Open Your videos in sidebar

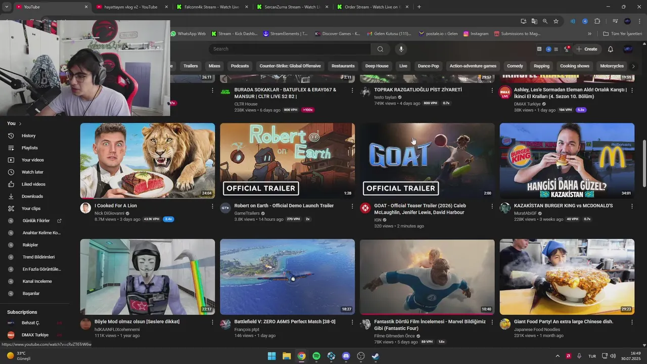coord(32,160)
